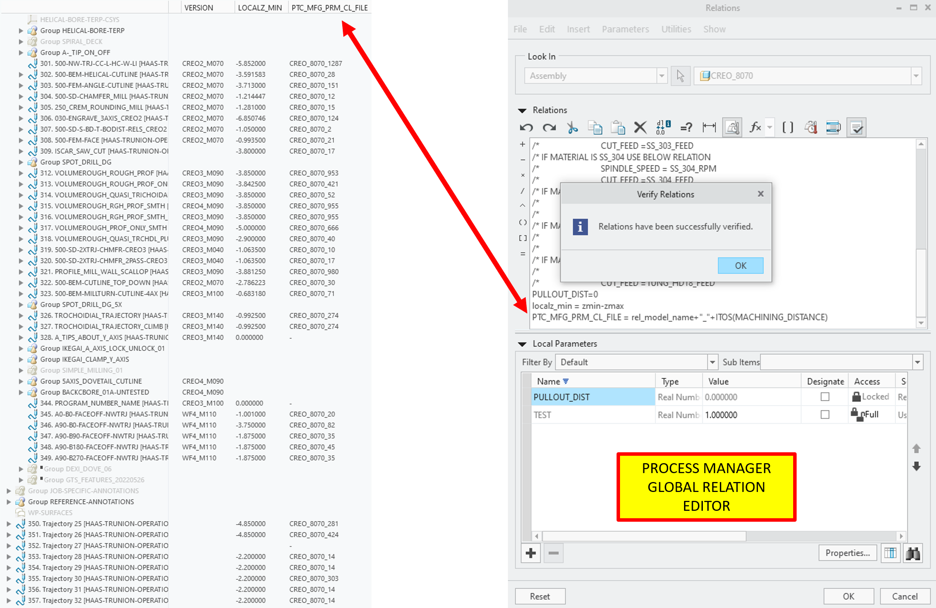Viewport: 936px width, 608px height.
Task: Toggle the Designate checkbox for TEST
Action: click(x=824, y=415)
